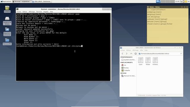190x107 pixels.
Task: Go forward in the file manager
Action: tap(127, 53)
